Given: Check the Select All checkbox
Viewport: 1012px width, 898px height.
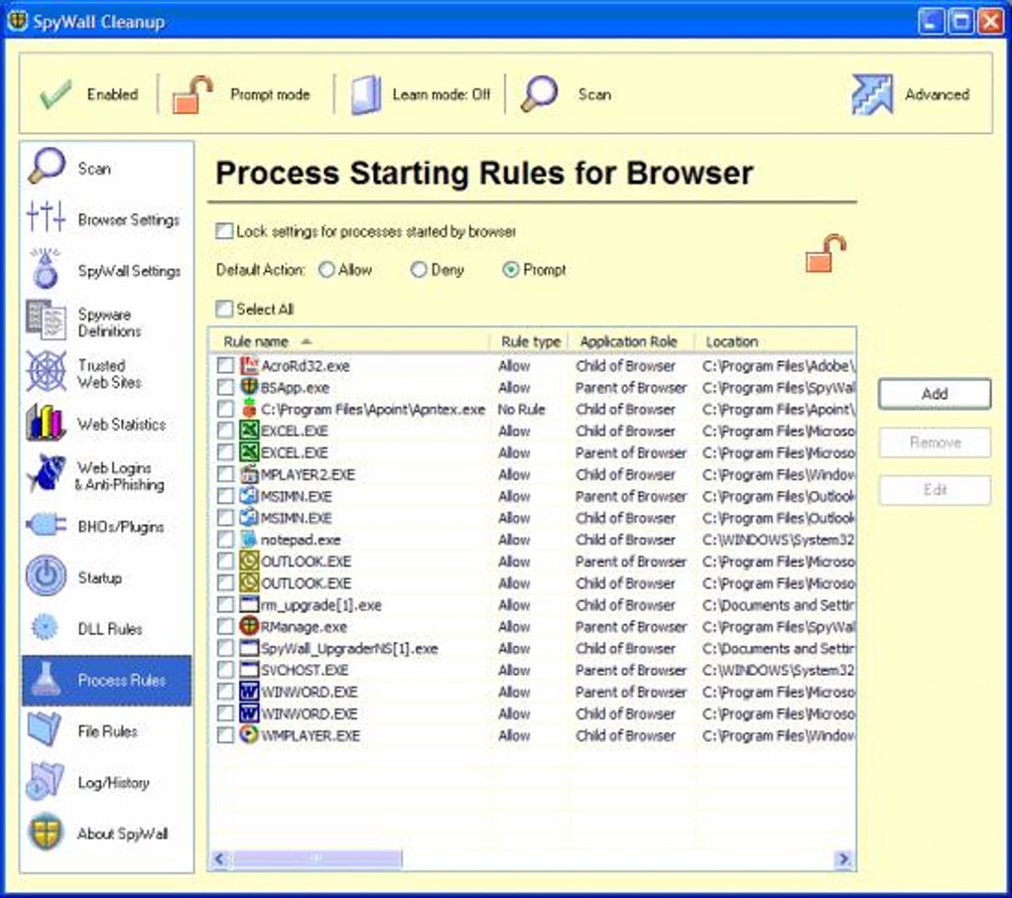Looking at the screenshot, I should 224,309.
